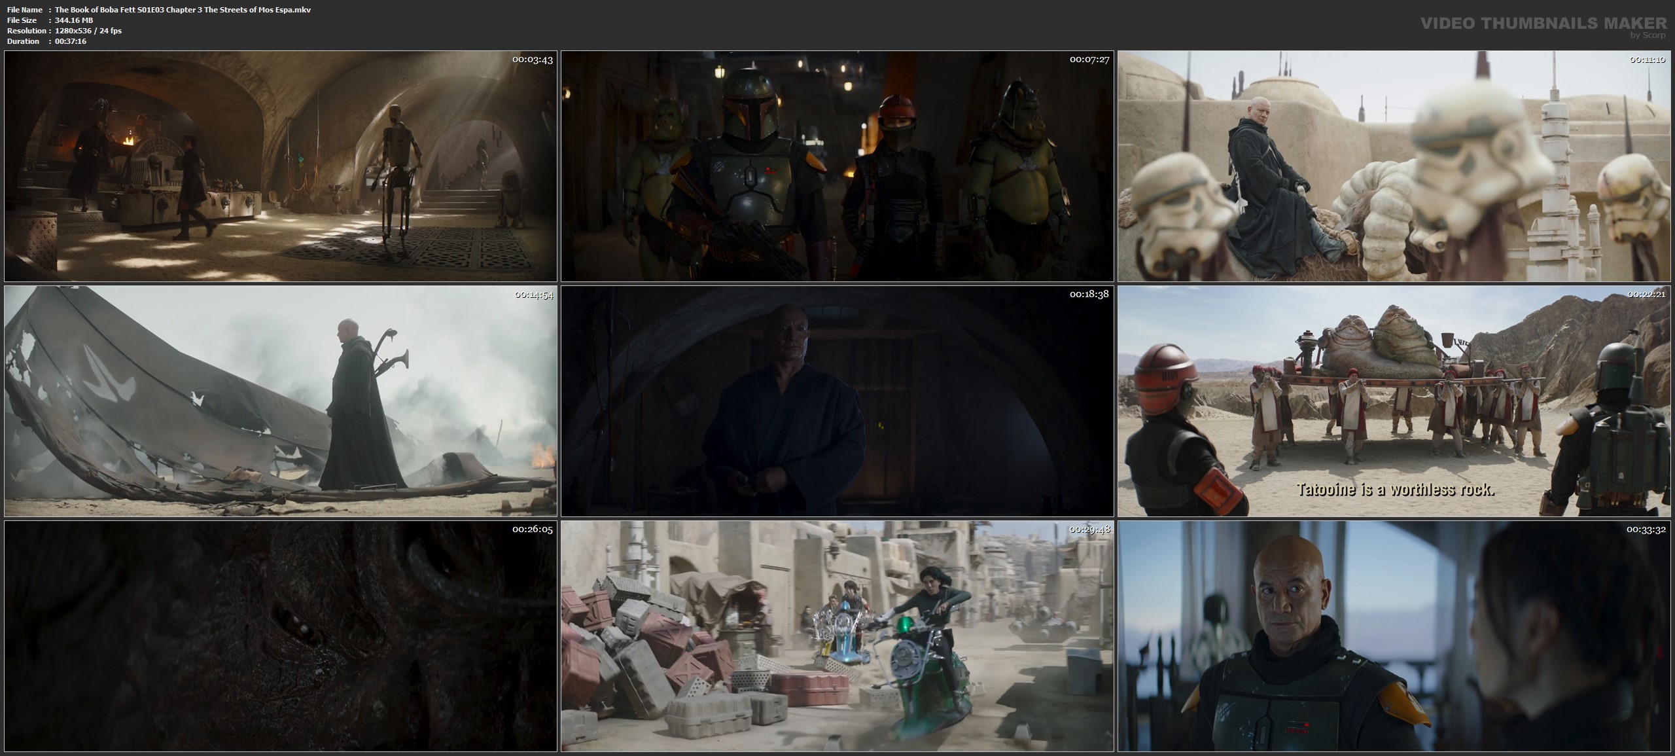Viewport: 1675px width, 756px height.
Task: Select the dark 00:18:38 robed man thumbnail
Action: pyautogui.click(x=837, y=401)
